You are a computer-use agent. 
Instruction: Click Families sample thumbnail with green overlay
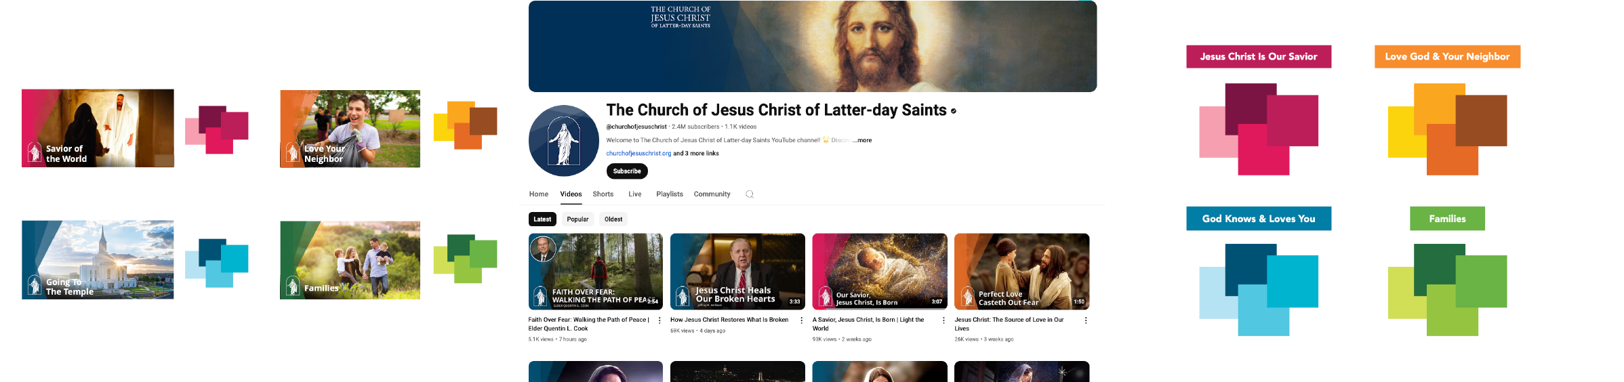click(x=350, y=260)
